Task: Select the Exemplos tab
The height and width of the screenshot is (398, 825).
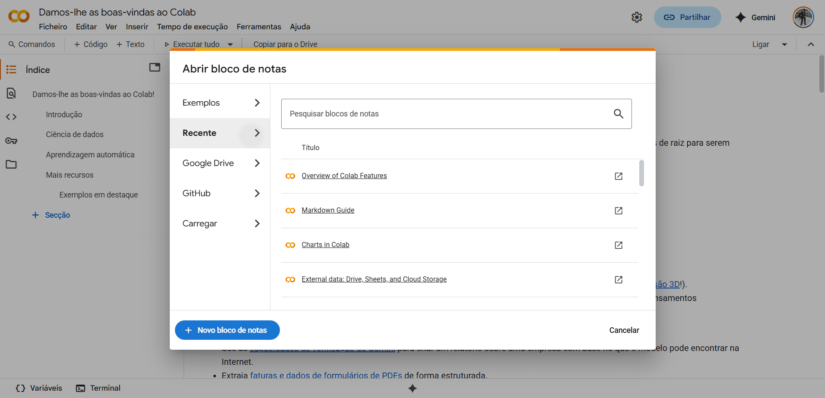Action: click(220, 103)
